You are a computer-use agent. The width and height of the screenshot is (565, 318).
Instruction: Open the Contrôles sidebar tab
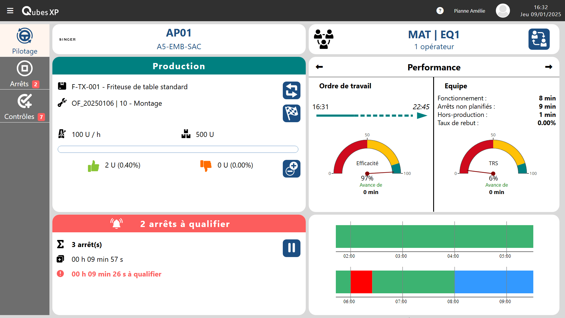[25, 106]
